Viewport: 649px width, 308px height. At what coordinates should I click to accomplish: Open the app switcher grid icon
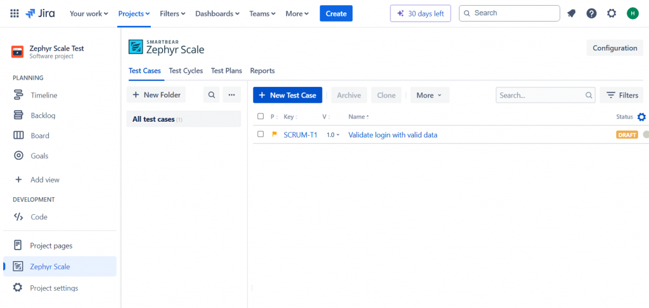point(15,13)
